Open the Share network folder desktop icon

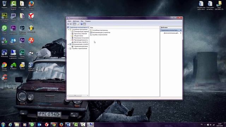click(x=219, y=5)
